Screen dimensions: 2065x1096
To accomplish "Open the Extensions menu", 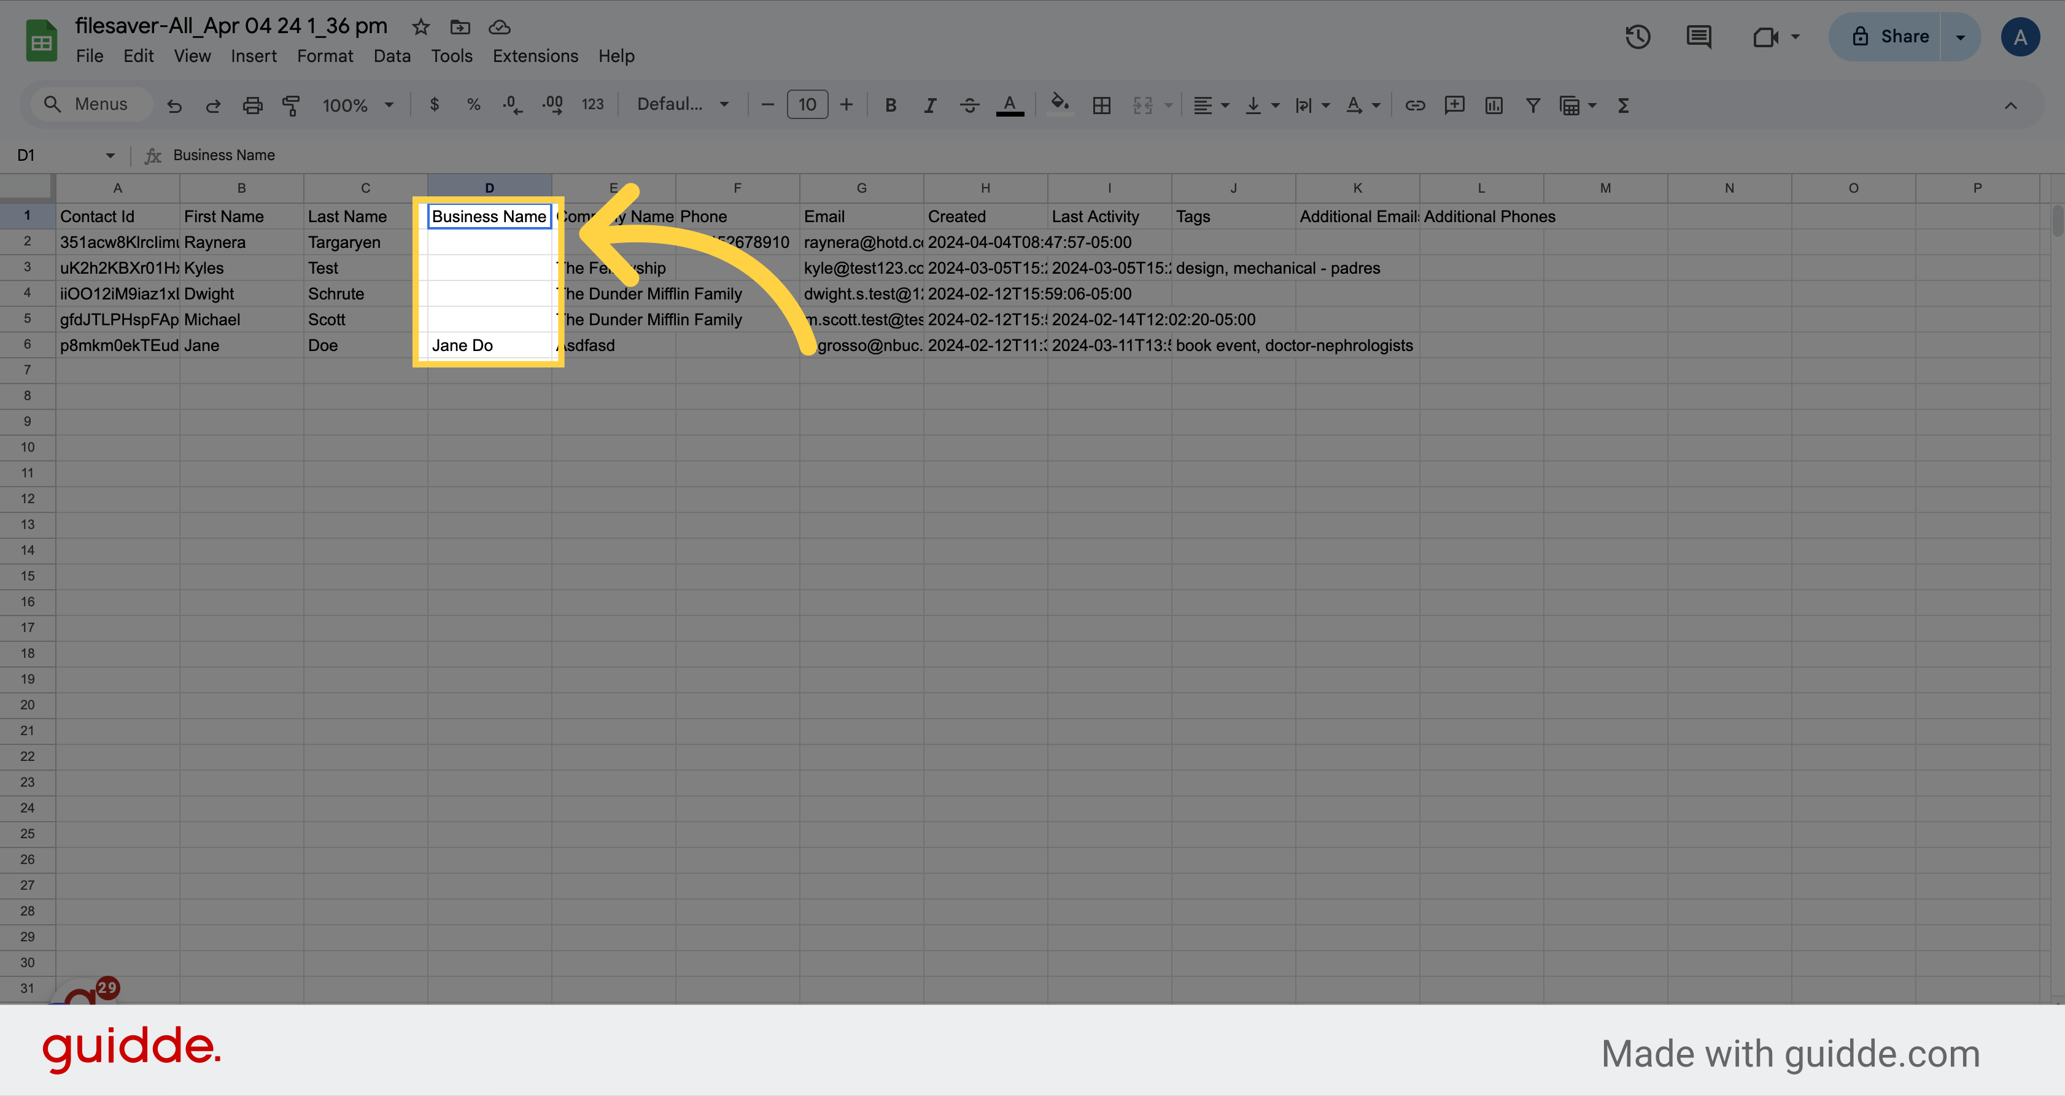I will 535,56.
